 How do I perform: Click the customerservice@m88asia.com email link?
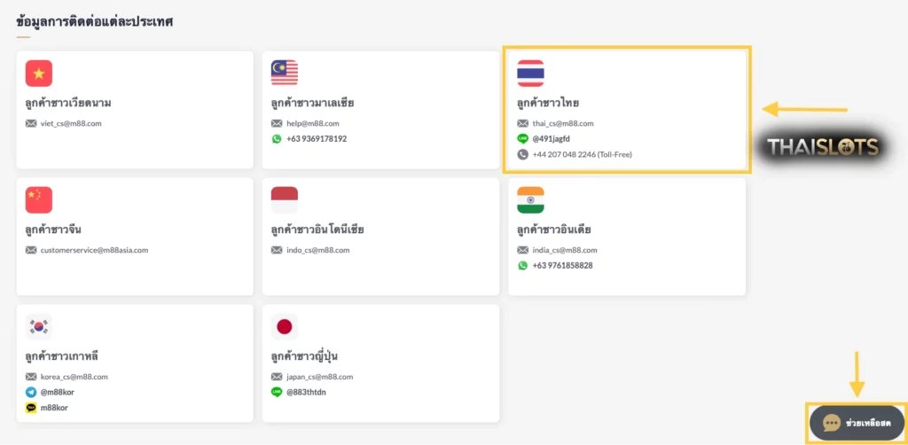click(94, 250)
